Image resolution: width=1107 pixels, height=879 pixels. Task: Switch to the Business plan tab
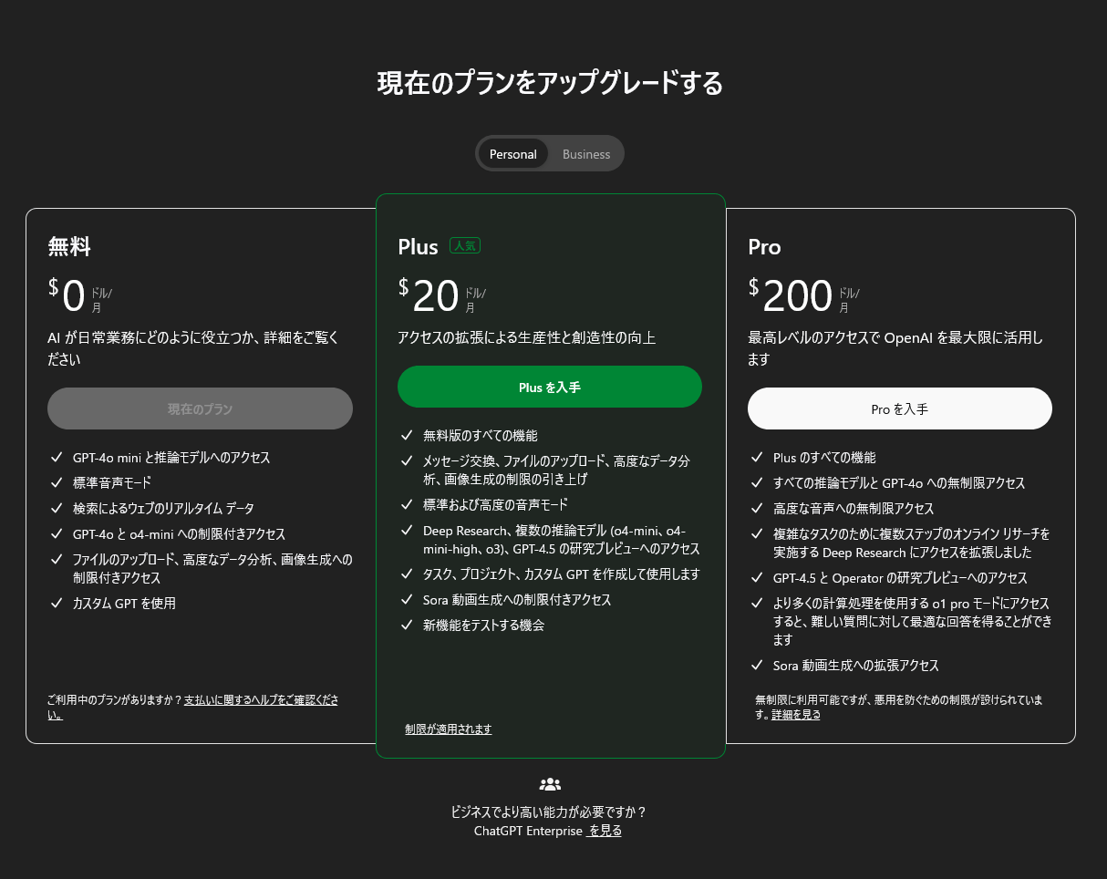pos(586,154)
